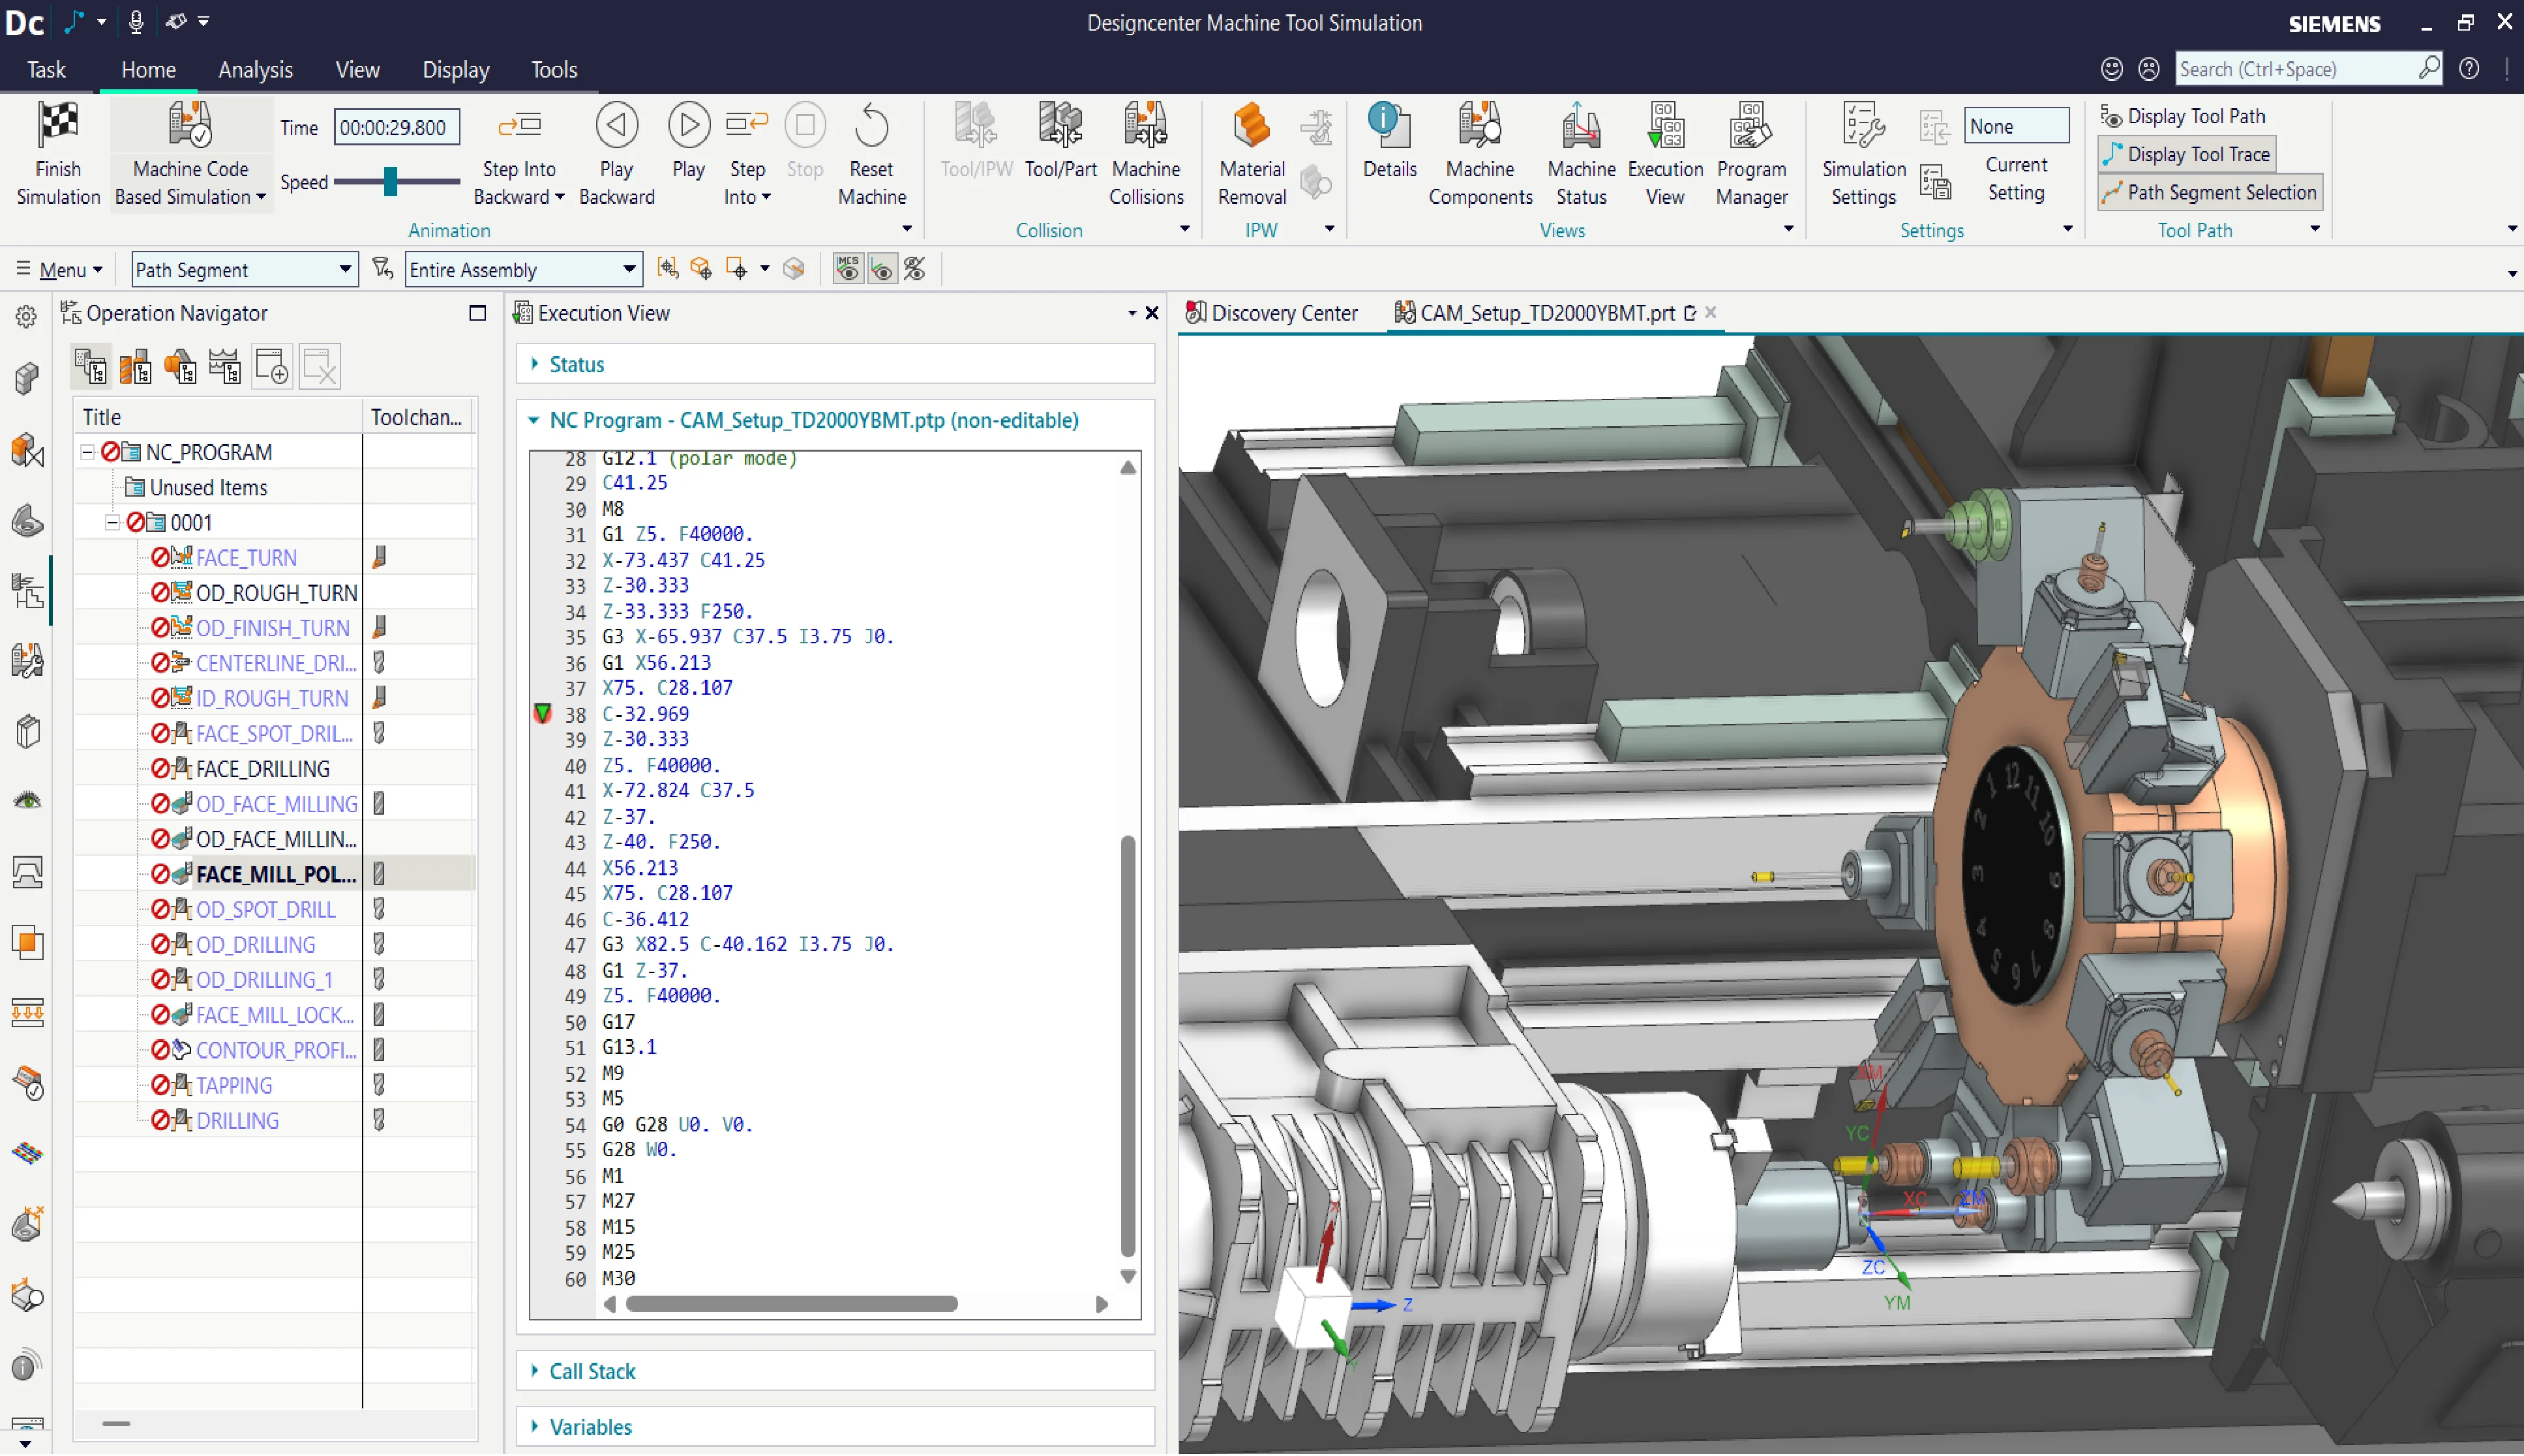Viewport: 2524px width, 1456px height.
Task: Select the FACE_TURN operation
Action: point(246,558)
